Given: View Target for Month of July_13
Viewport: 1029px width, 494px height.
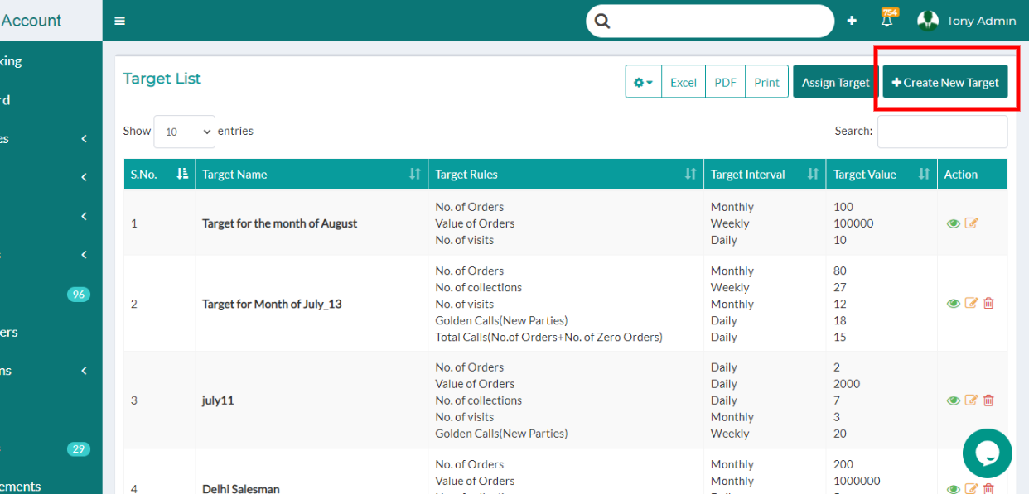Looking at the screenshot, I should 954,304.
